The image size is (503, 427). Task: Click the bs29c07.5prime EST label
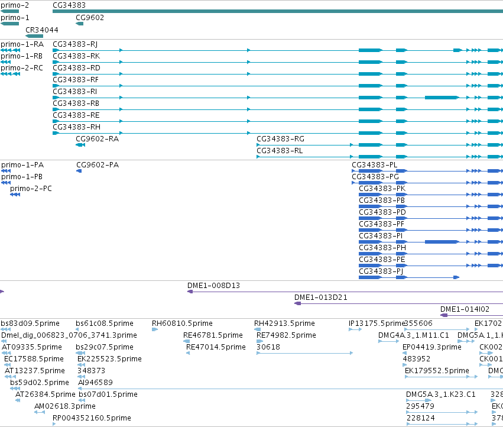point(105,347)
